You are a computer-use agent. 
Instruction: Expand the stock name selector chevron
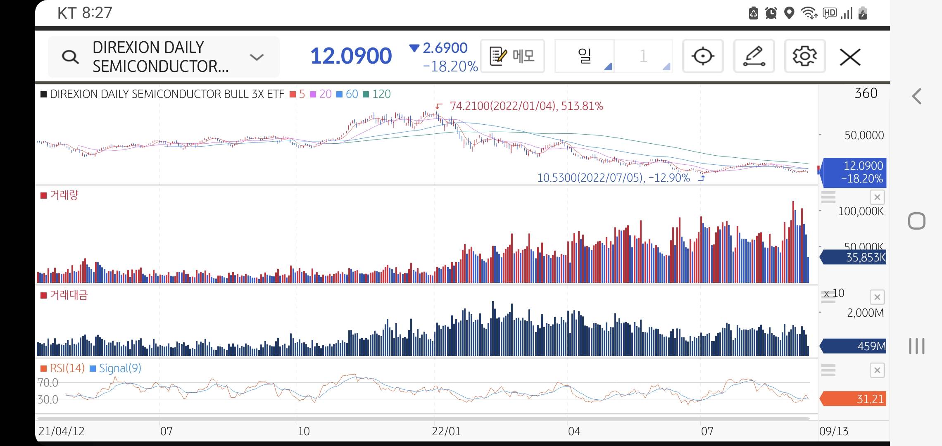coord(257,57)
